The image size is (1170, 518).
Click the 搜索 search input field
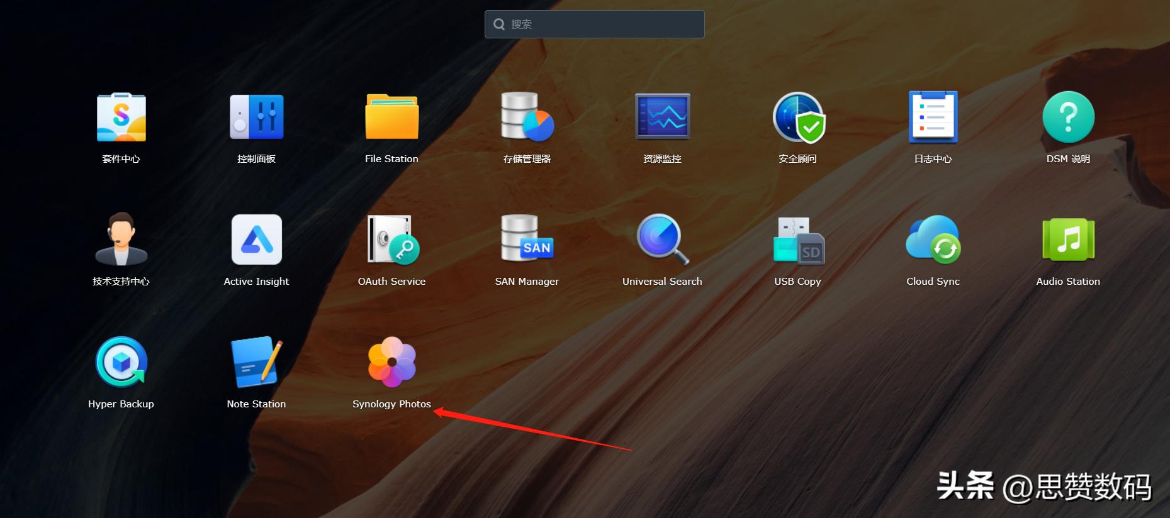click(x=594, y=24)
